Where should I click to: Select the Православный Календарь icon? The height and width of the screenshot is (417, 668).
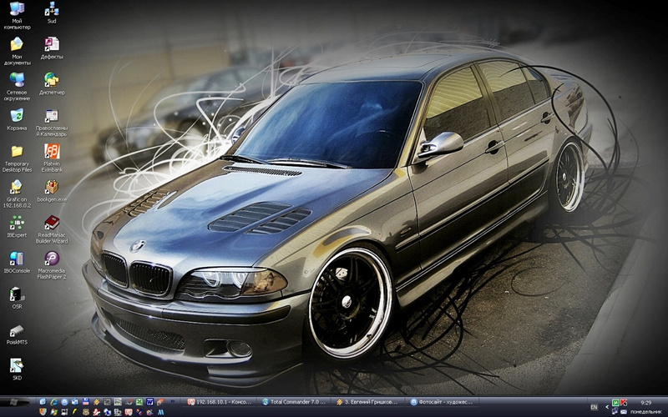click(52, 122)
